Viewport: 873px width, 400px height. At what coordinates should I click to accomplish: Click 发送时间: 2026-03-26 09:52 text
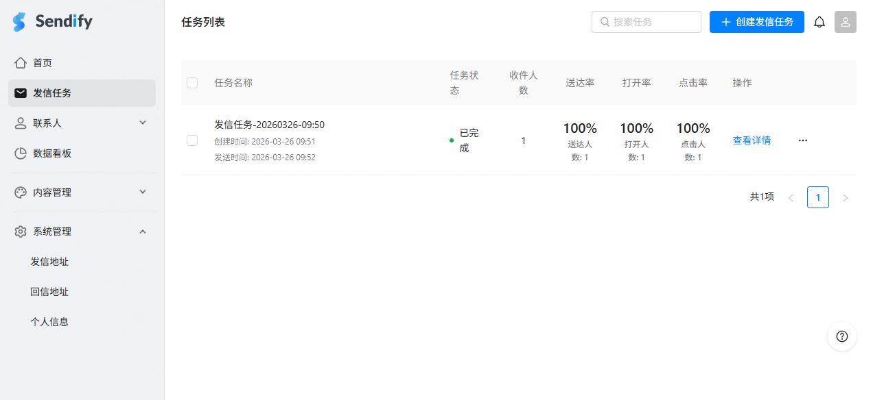point(265,158)
